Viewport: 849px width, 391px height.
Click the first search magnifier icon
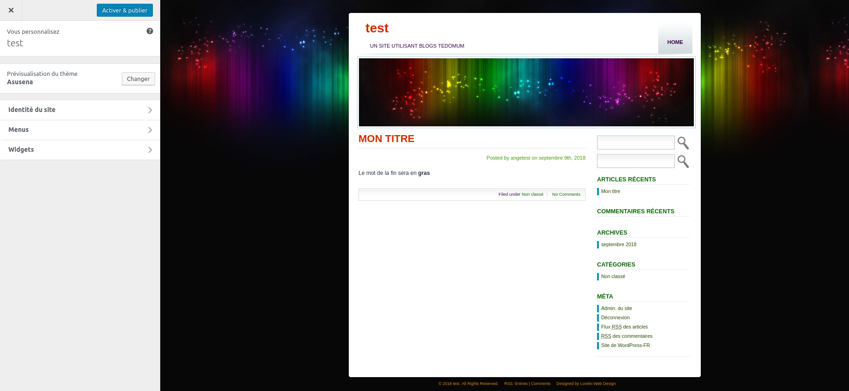coord(683,143)
